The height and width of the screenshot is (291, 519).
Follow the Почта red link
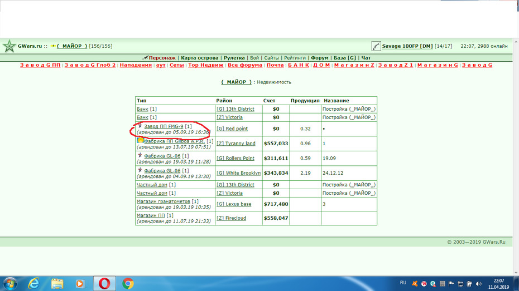coord(275,65)
